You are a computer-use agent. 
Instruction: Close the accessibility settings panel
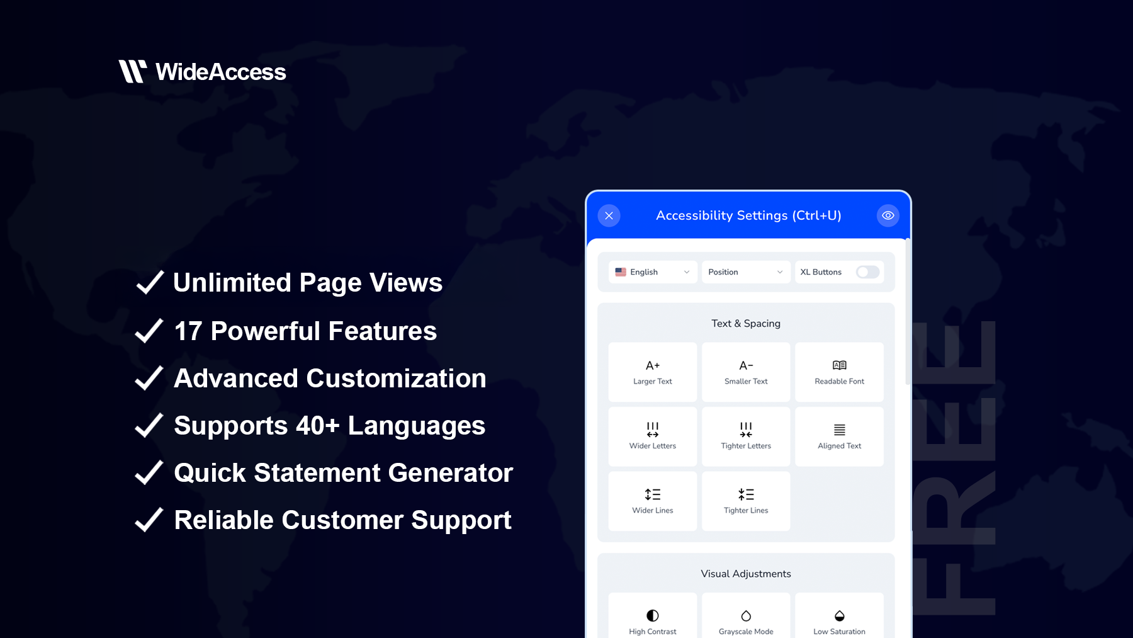coord(608,215)
